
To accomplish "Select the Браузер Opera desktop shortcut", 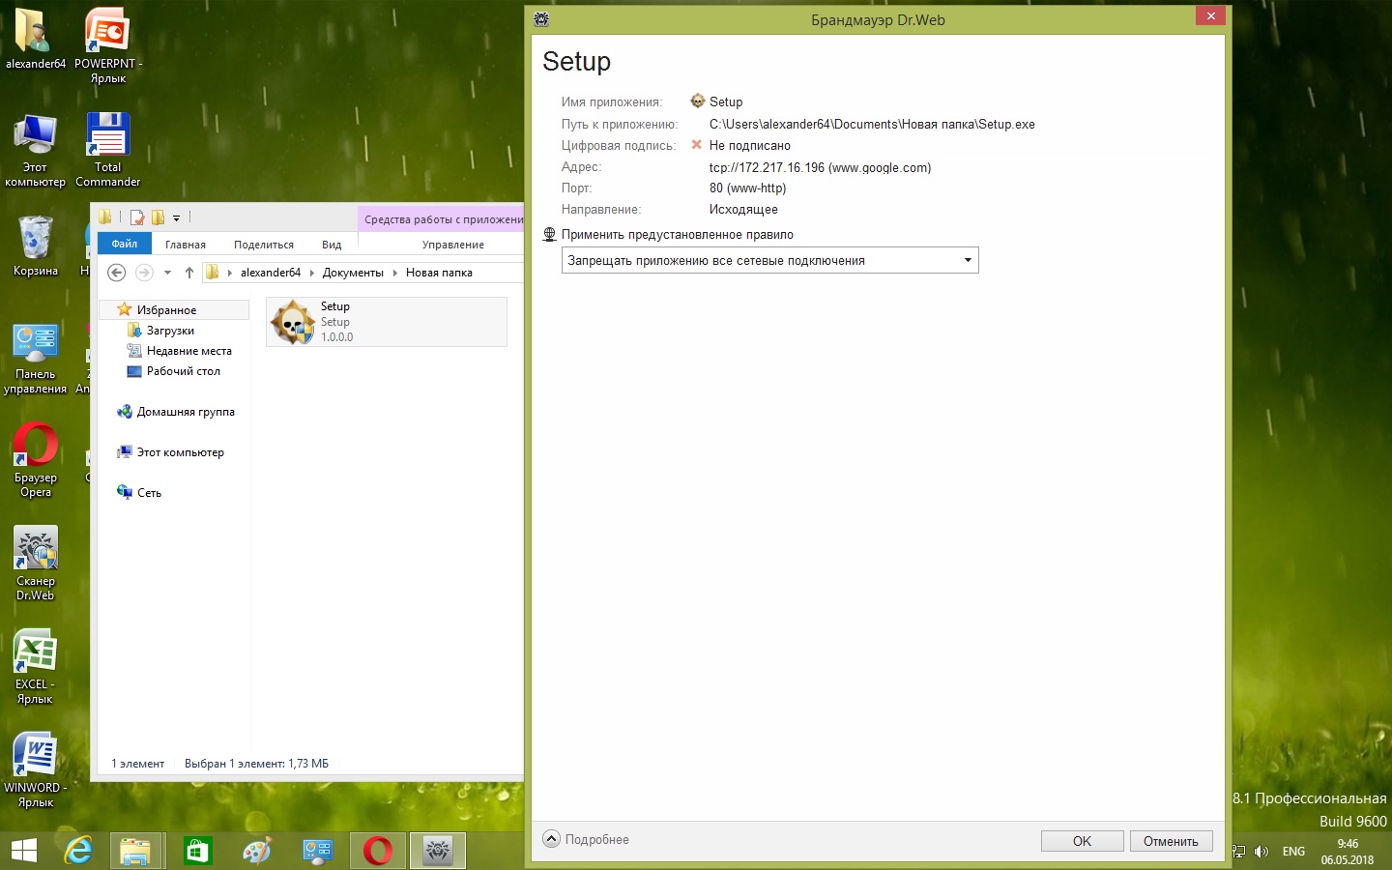I will [x=36, y=460].
